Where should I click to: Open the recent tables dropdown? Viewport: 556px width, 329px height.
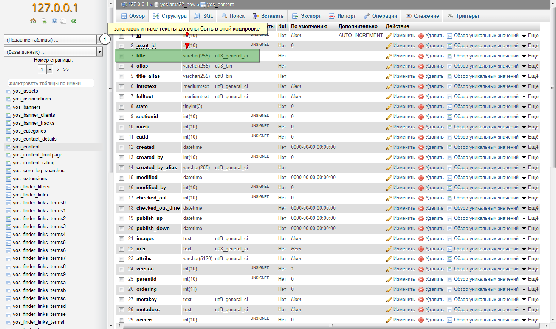pos(53,40)
